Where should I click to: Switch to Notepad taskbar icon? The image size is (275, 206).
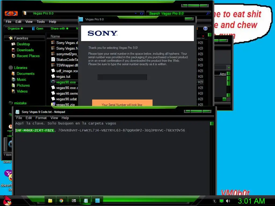click(86, 201)
